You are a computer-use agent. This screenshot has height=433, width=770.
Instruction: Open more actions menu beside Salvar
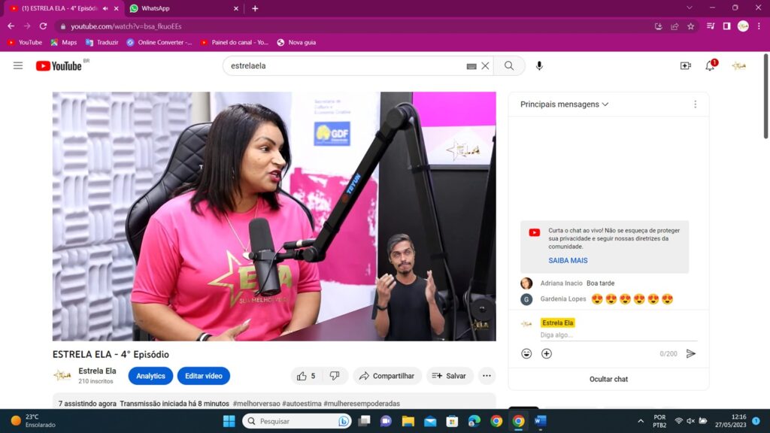coord(487,376)
